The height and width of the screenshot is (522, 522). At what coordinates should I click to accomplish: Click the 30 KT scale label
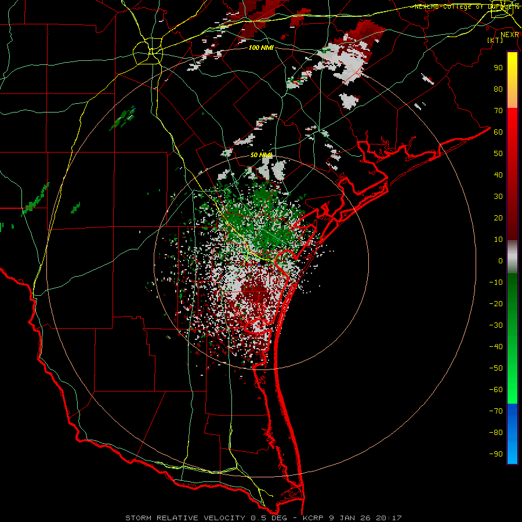[x=498, y=197]
